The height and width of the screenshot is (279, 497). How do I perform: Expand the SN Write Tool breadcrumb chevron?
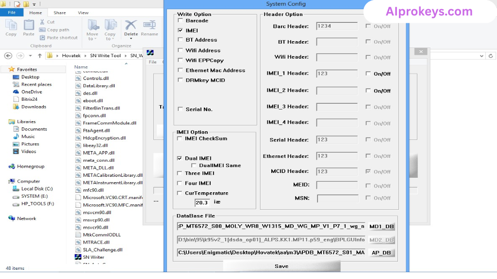pos(126,56)
